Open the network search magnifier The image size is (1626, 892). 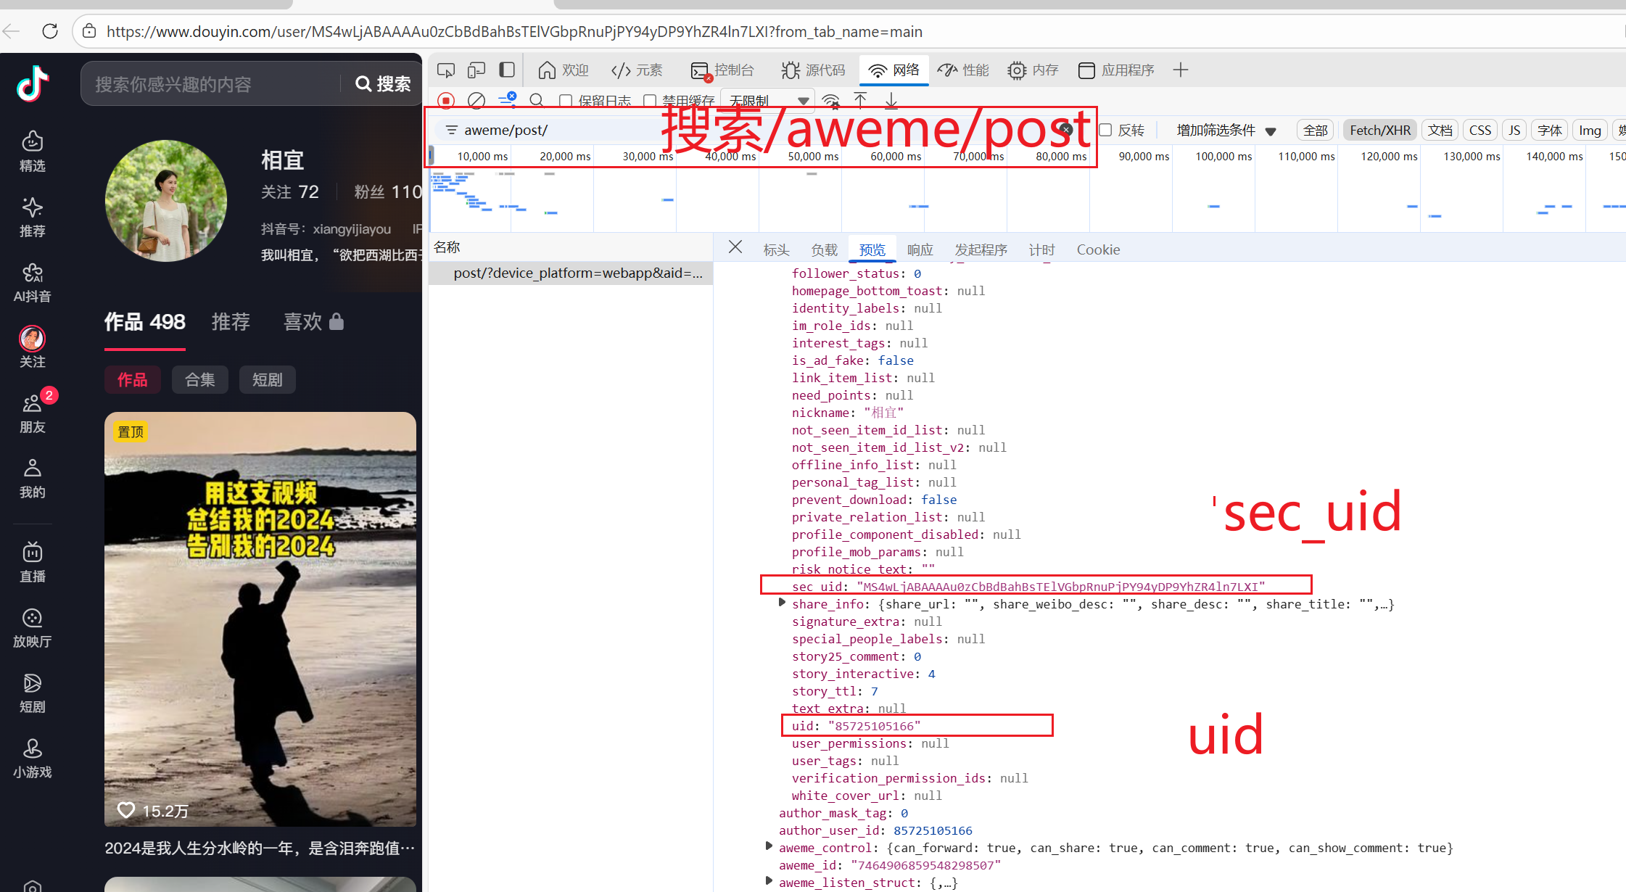537,101
